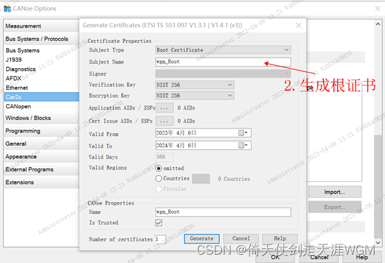Open the General category
The width and height of the screenshot is (385, 263).
pos(41,144)
